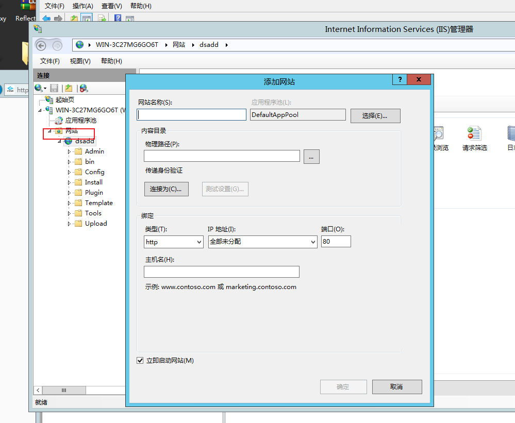This screenshot has height=423, width=515.
Task: Open the 查看(V) menu in the background window
Action: point(112,6)
